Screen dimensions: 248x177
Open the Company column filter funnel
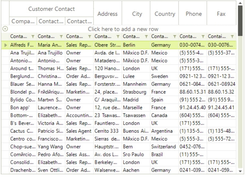click(x=33, y=36)
